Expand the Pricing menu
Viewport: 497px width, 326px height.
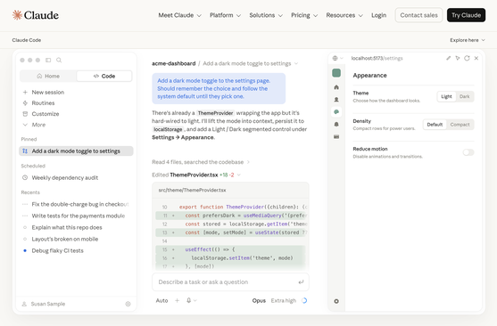[304, 15]
